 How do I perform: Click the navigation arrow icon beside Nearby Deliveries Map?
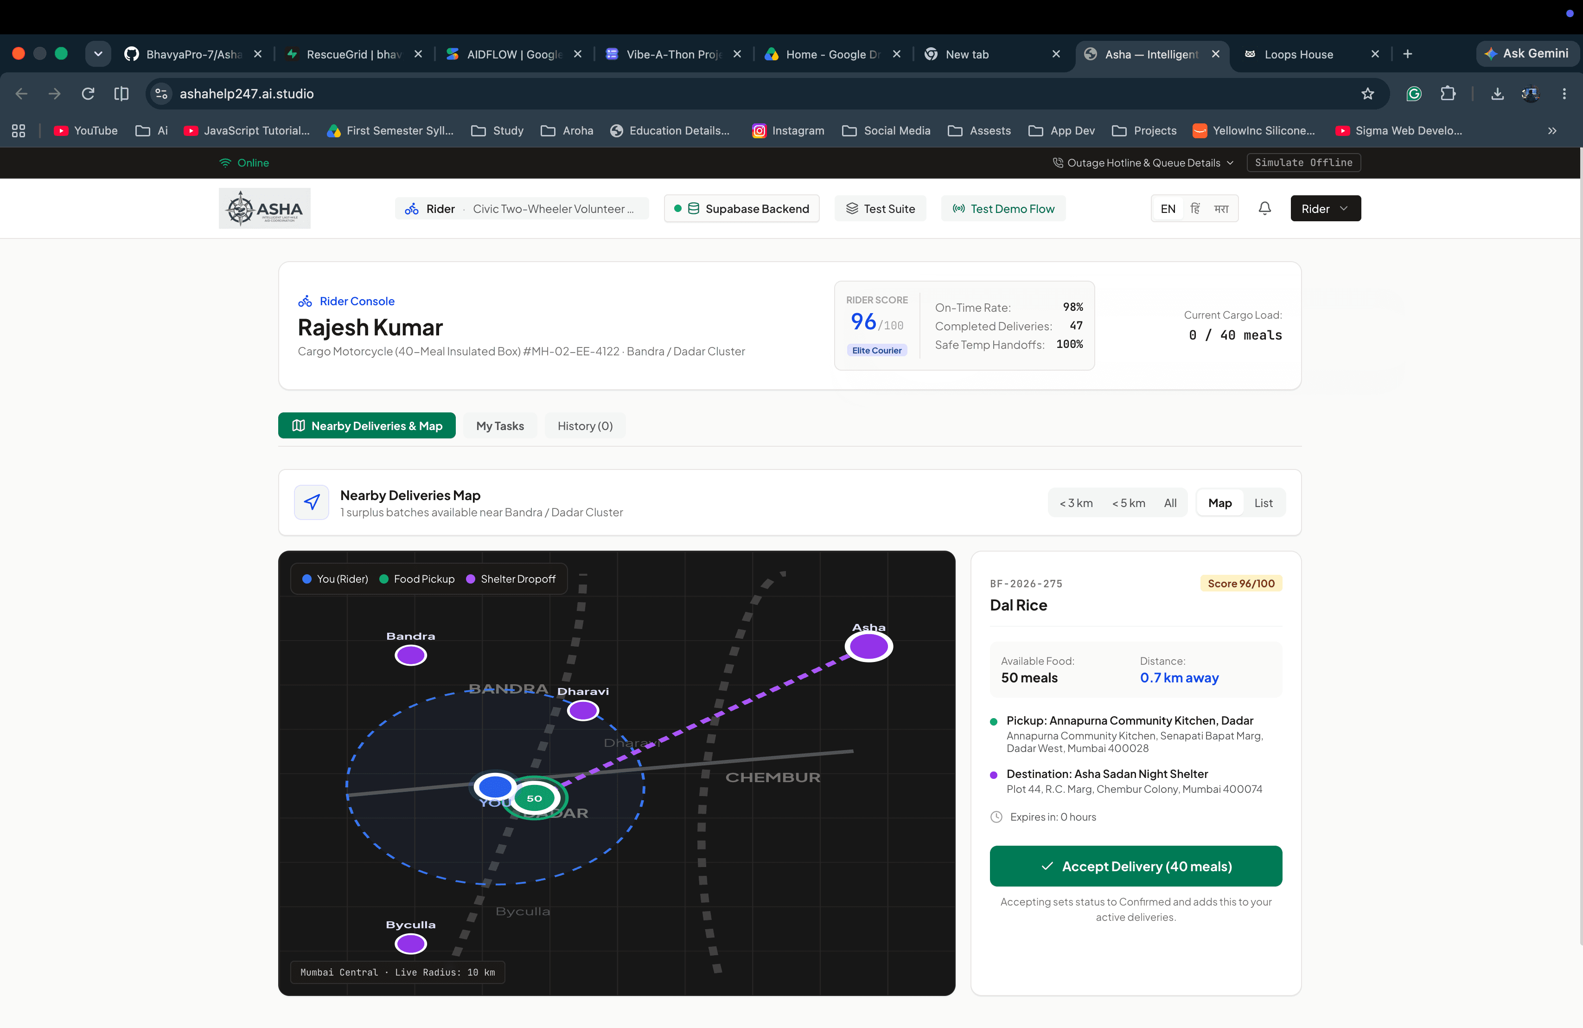[312, 502]
